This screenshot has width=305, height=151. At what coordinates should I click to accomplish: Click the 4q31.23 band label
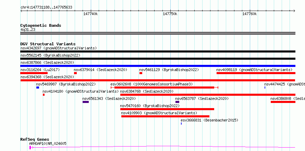[28, 30]
